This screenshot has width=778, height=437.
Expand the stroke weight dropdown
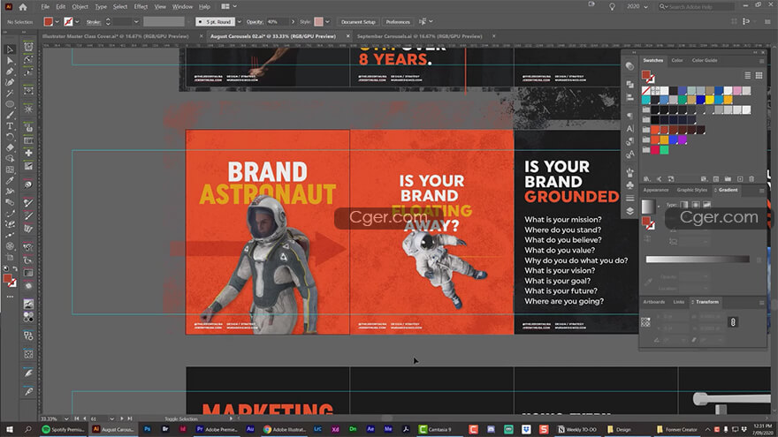pyautogui.click(x=136, y=22)
